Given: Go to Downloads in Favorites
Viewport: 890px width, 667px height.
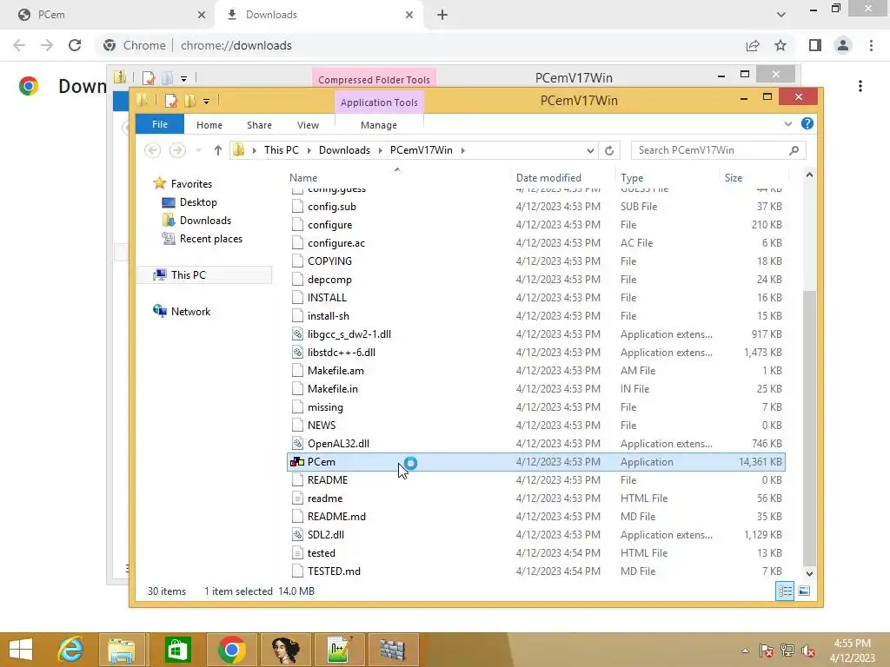Looking at the screenshot, I should (x=205, y=220).
